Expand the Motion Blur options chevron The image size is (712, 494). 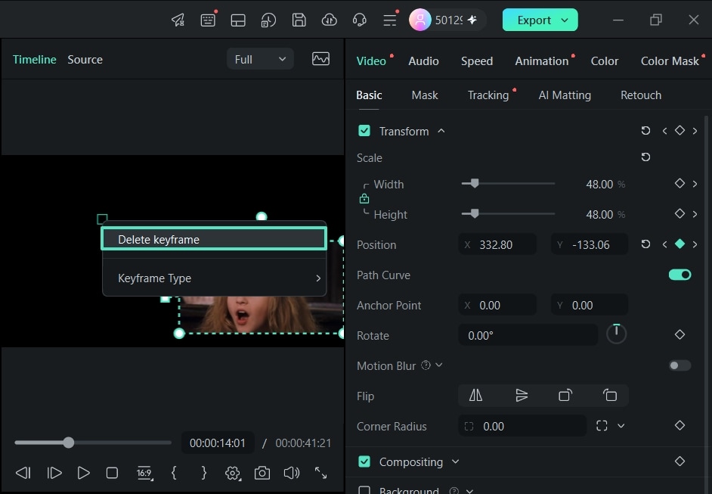[439, 365]
